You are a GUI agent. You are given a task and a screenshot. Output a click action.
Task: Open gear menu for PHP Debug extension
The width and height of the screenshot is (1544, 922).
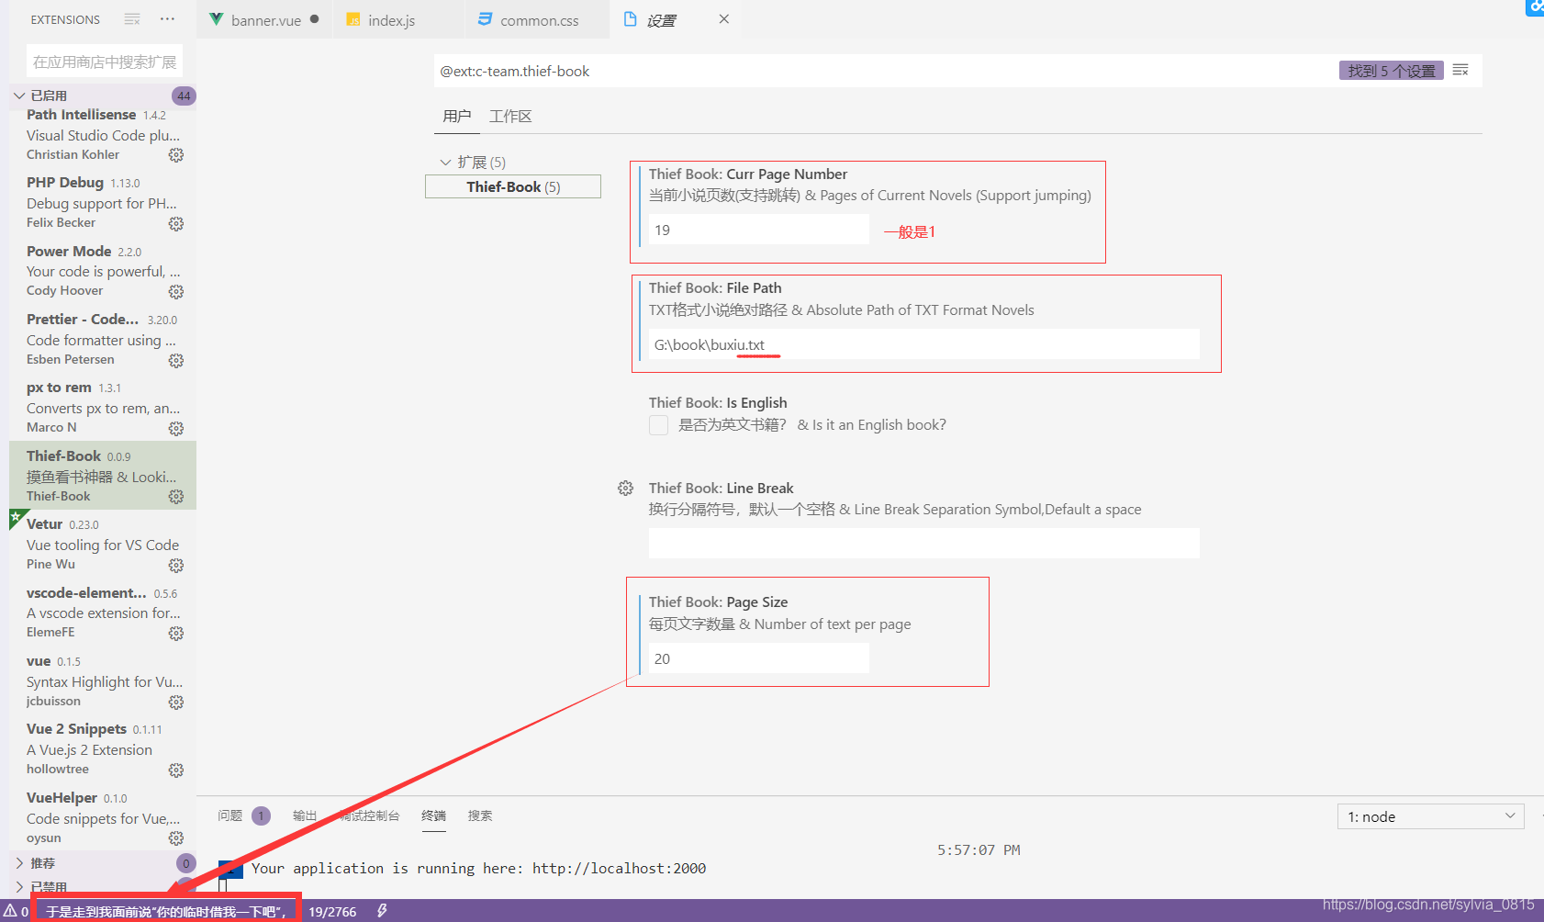[x=176, y=224]
